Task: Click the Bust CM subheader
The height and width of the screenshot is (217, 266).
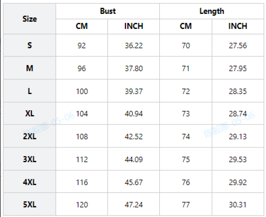Action: coord(82,26)
